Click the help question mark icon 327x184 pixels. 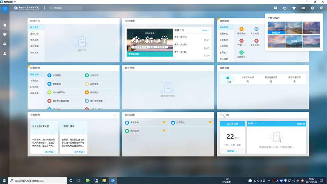[x=312, y=8]
